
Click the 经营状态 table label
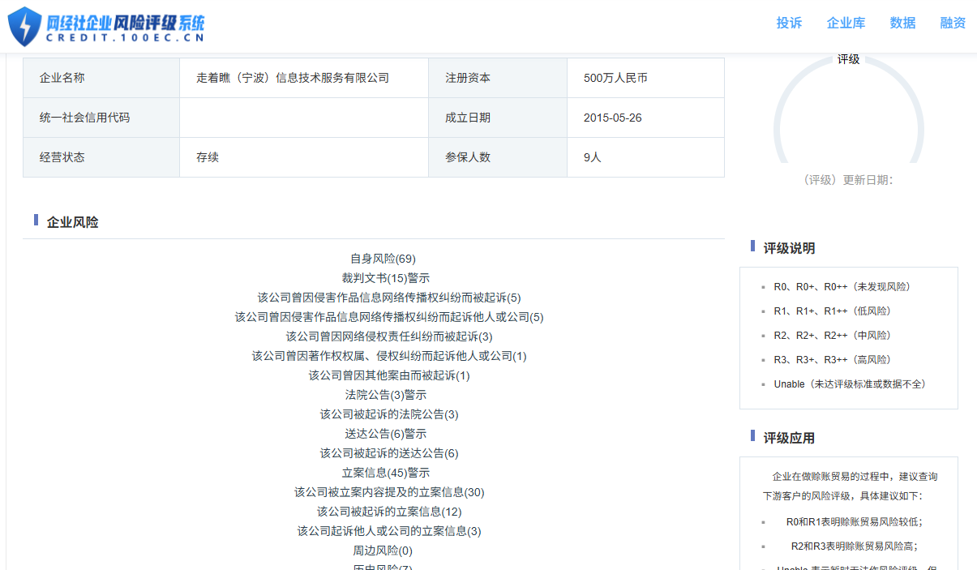coord(62,157)
